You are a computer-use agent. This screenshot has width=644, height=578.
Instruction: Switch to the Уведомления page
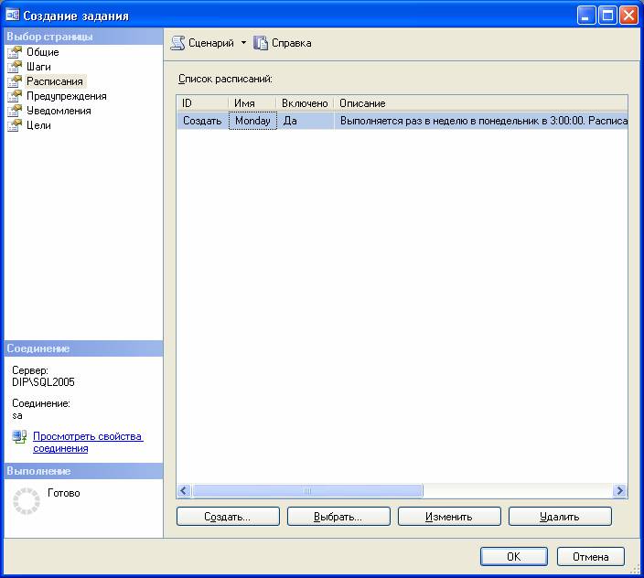pyautogui.click(x=59, y=111)
